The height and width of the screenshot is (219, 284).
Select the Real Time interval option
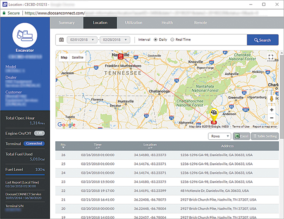pyautogui.click(x=172, y=40)
